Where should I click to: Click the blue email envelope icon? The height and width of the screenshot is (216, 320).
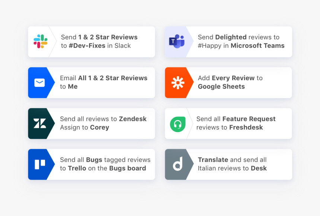point(39,82)
